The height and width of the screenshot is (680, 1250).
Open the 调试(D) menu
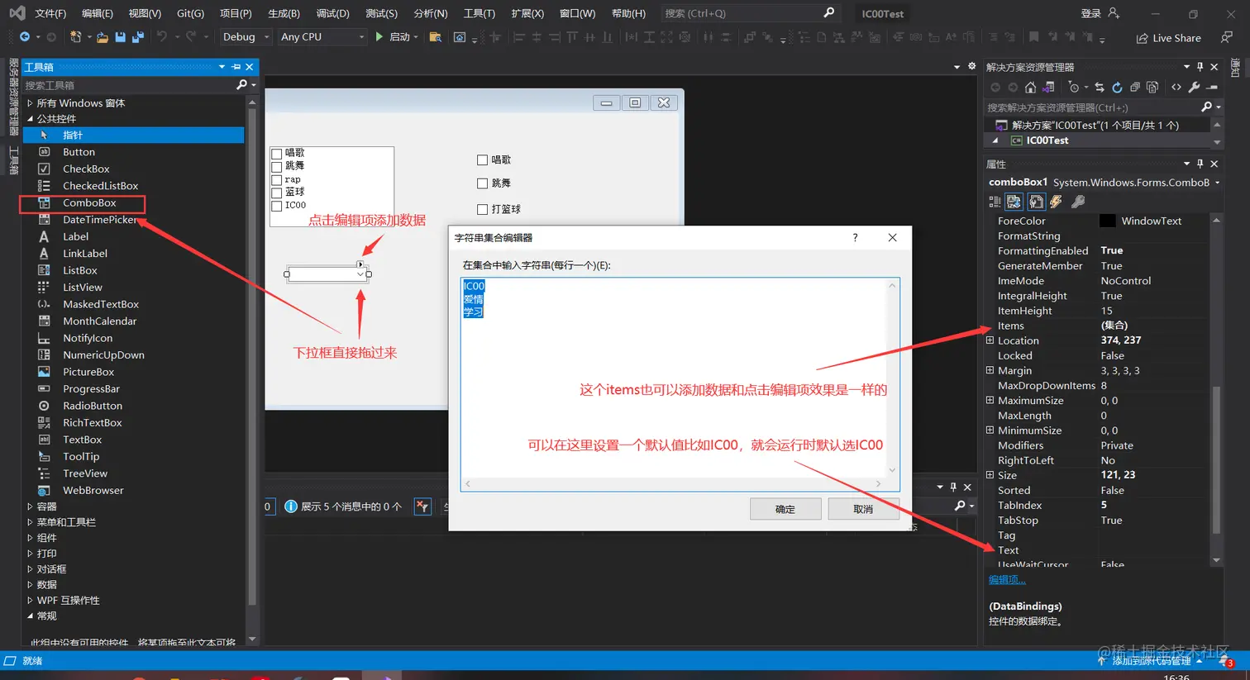pyautogui.click(x=332, y=13)
